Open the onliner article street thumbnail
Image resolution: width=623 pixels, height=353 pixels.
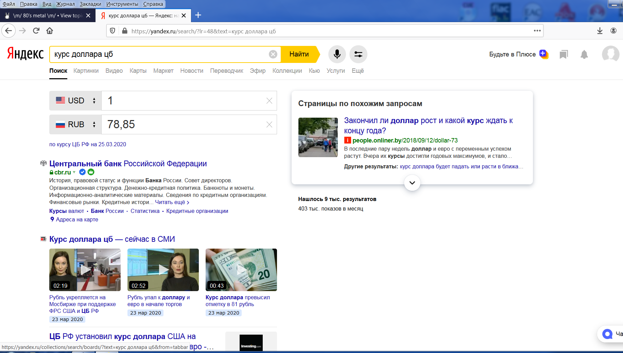318,137
